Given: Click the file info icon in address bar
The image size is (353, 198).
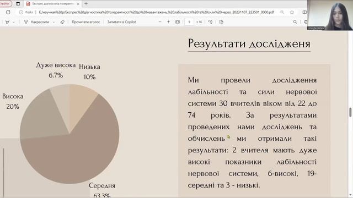Looking at the screenshot, I should 21,12.
